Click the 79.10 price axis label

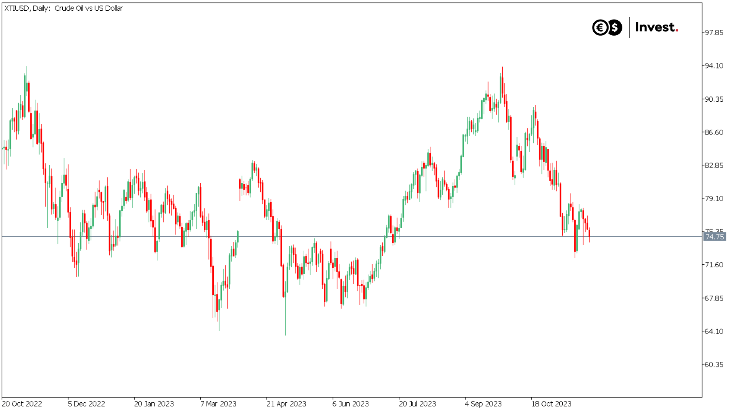point(714,198)
